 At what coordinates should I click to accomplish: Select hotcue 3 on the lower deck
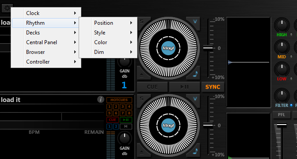(122, 106)
